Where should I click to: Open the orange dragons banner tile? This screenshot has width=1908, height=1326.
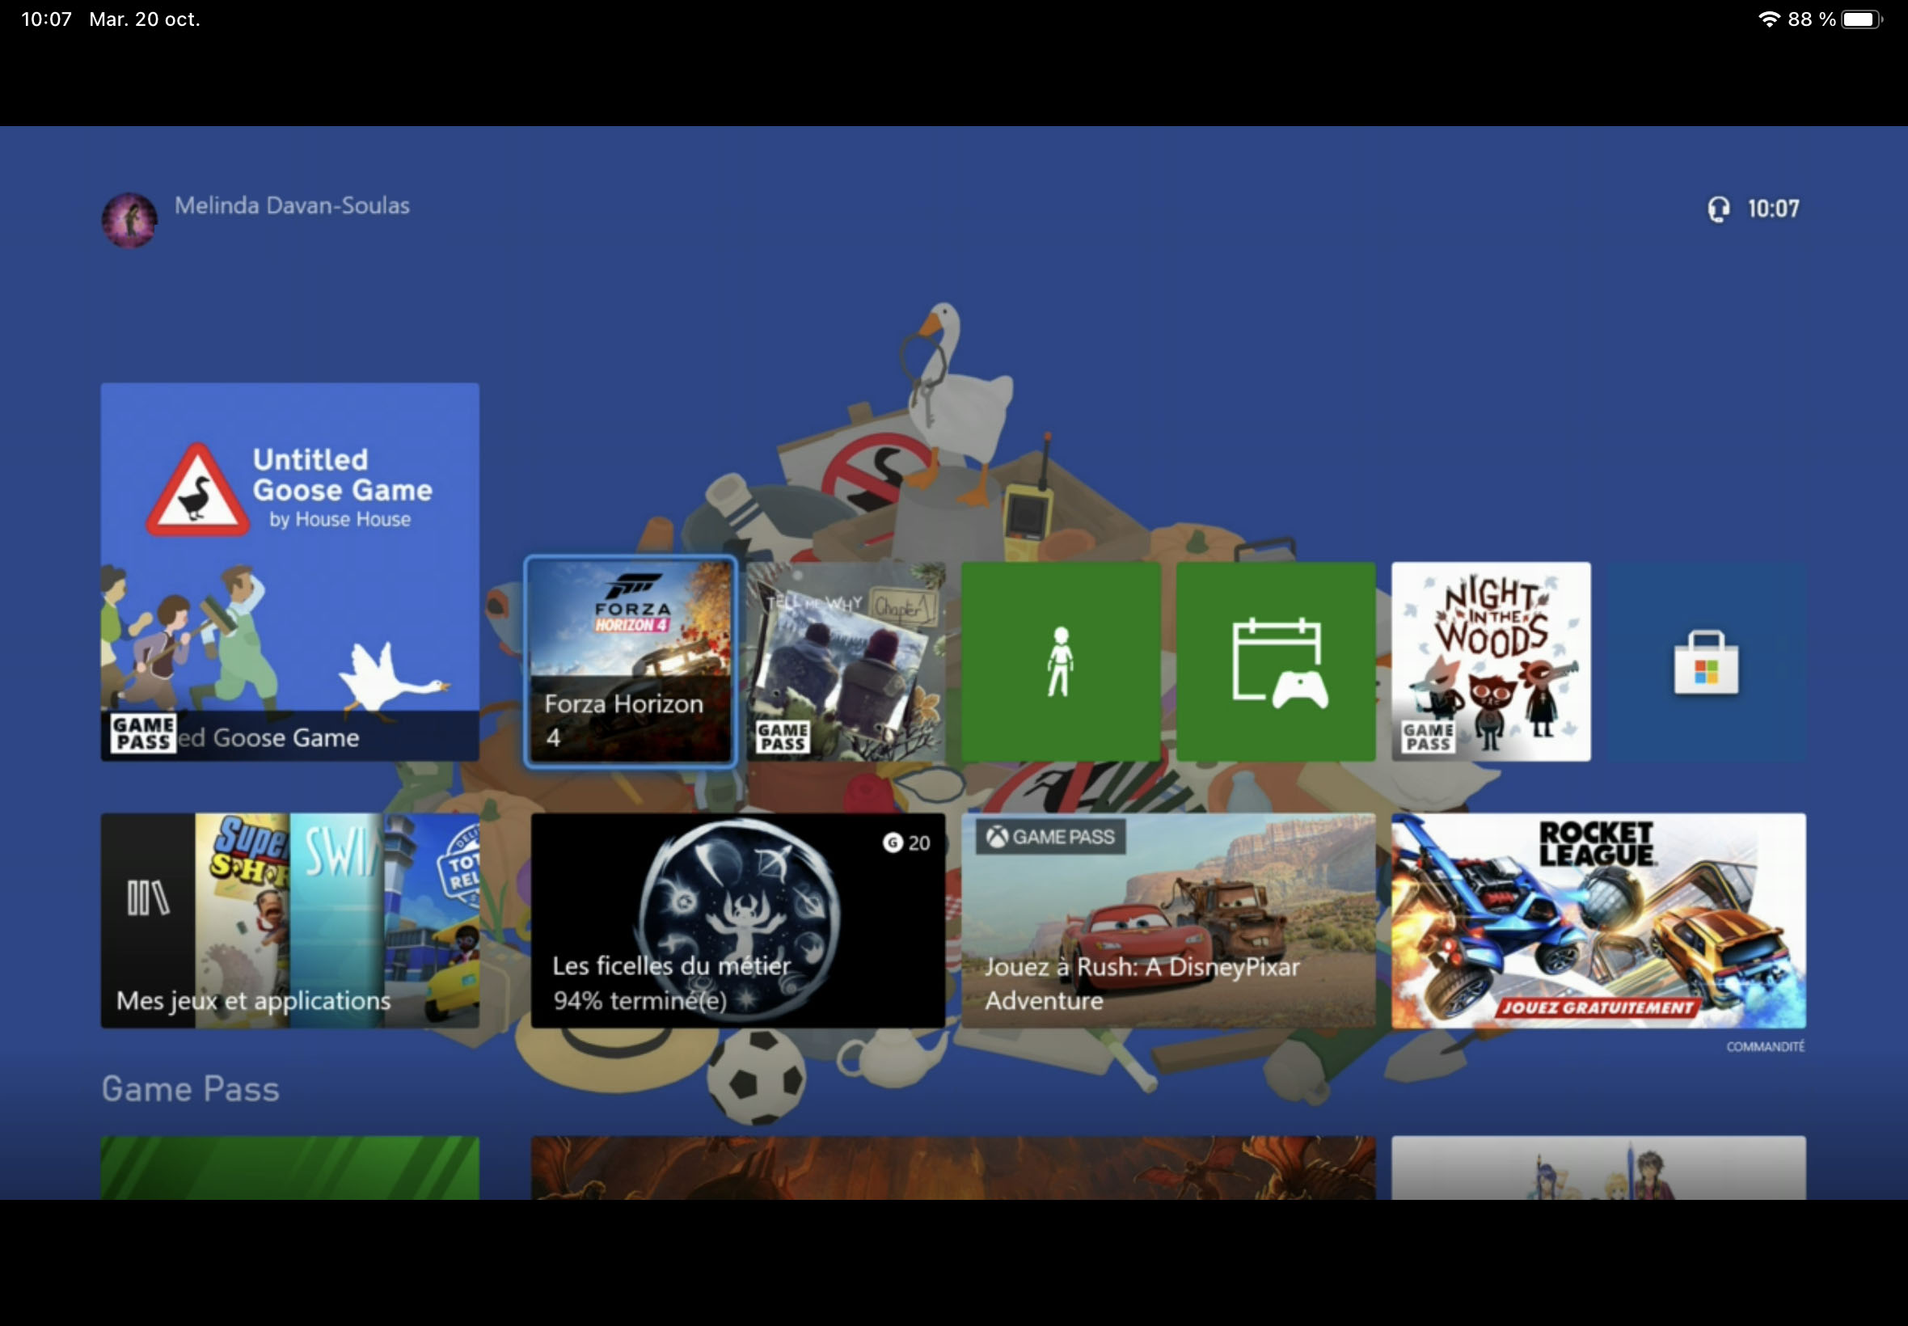(952, 1168)
